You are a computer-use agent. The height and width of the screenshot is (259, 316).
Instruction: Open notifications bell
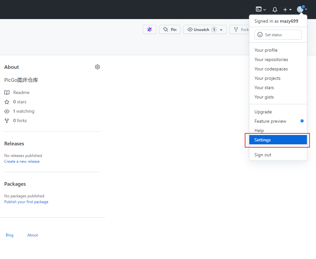(275, 9)
